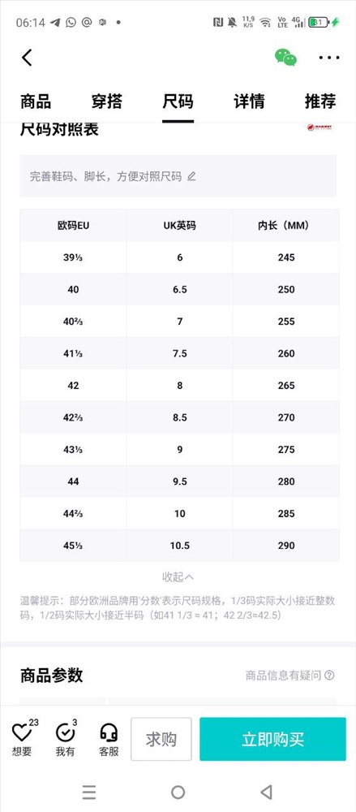Open the 推荐 tab

point(320,101)
